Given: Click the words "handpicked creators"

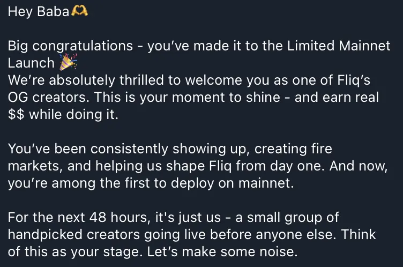Looking at the screenshot, I should pos(74,235).
